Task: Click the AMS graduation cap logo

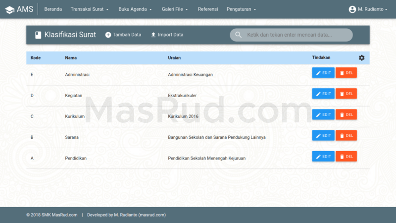Action: (9, 9)
